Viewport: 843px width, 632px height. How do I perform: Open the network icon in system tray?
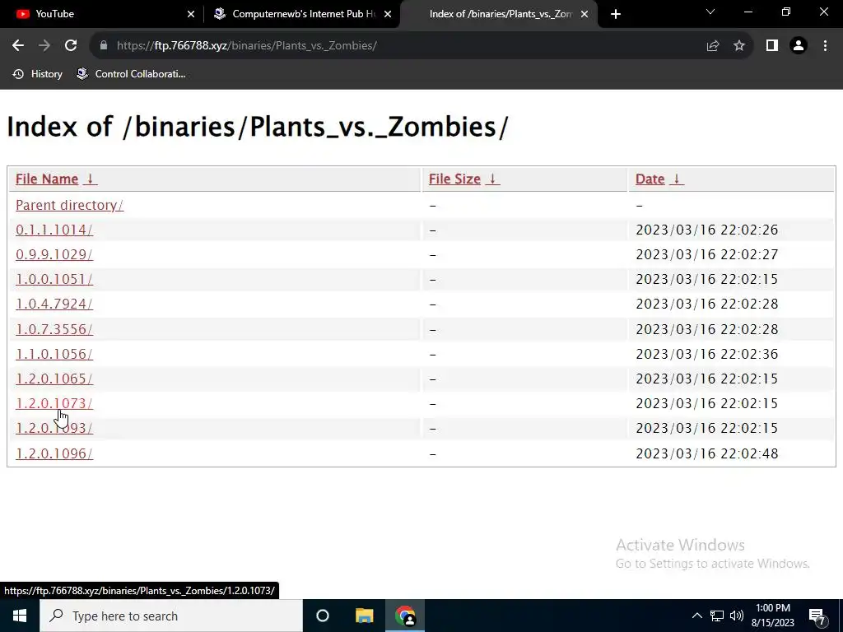coord(717,616)
